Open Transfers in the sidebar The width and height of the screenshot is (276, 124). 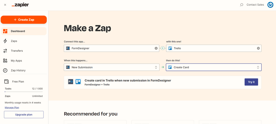pyautogui.click(x=24, y=51)
